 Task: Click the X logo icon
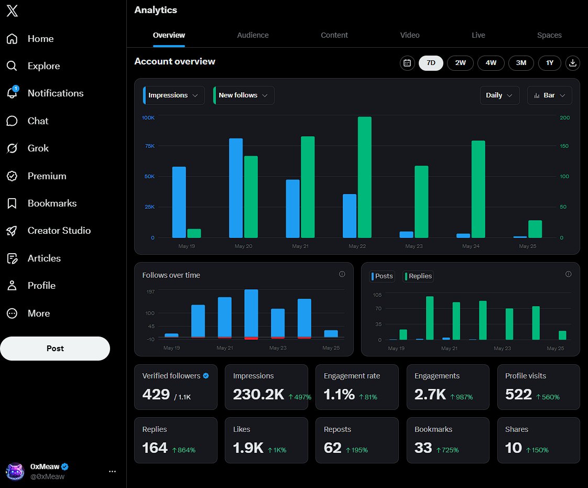pos(12,10)
